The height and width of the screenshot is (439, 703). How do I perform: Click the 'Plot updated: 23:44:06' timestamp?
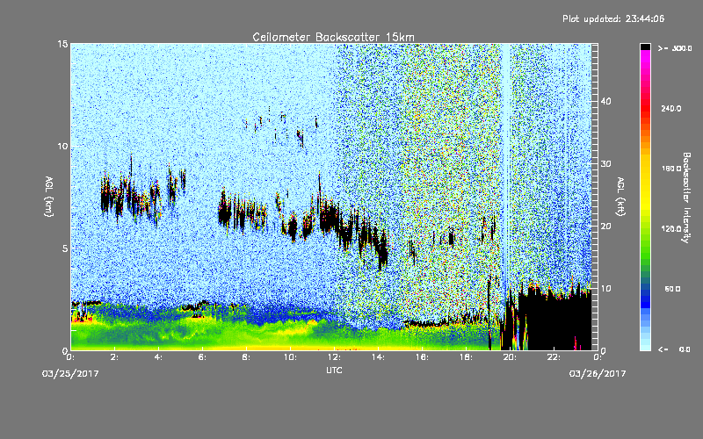point(613,18)
